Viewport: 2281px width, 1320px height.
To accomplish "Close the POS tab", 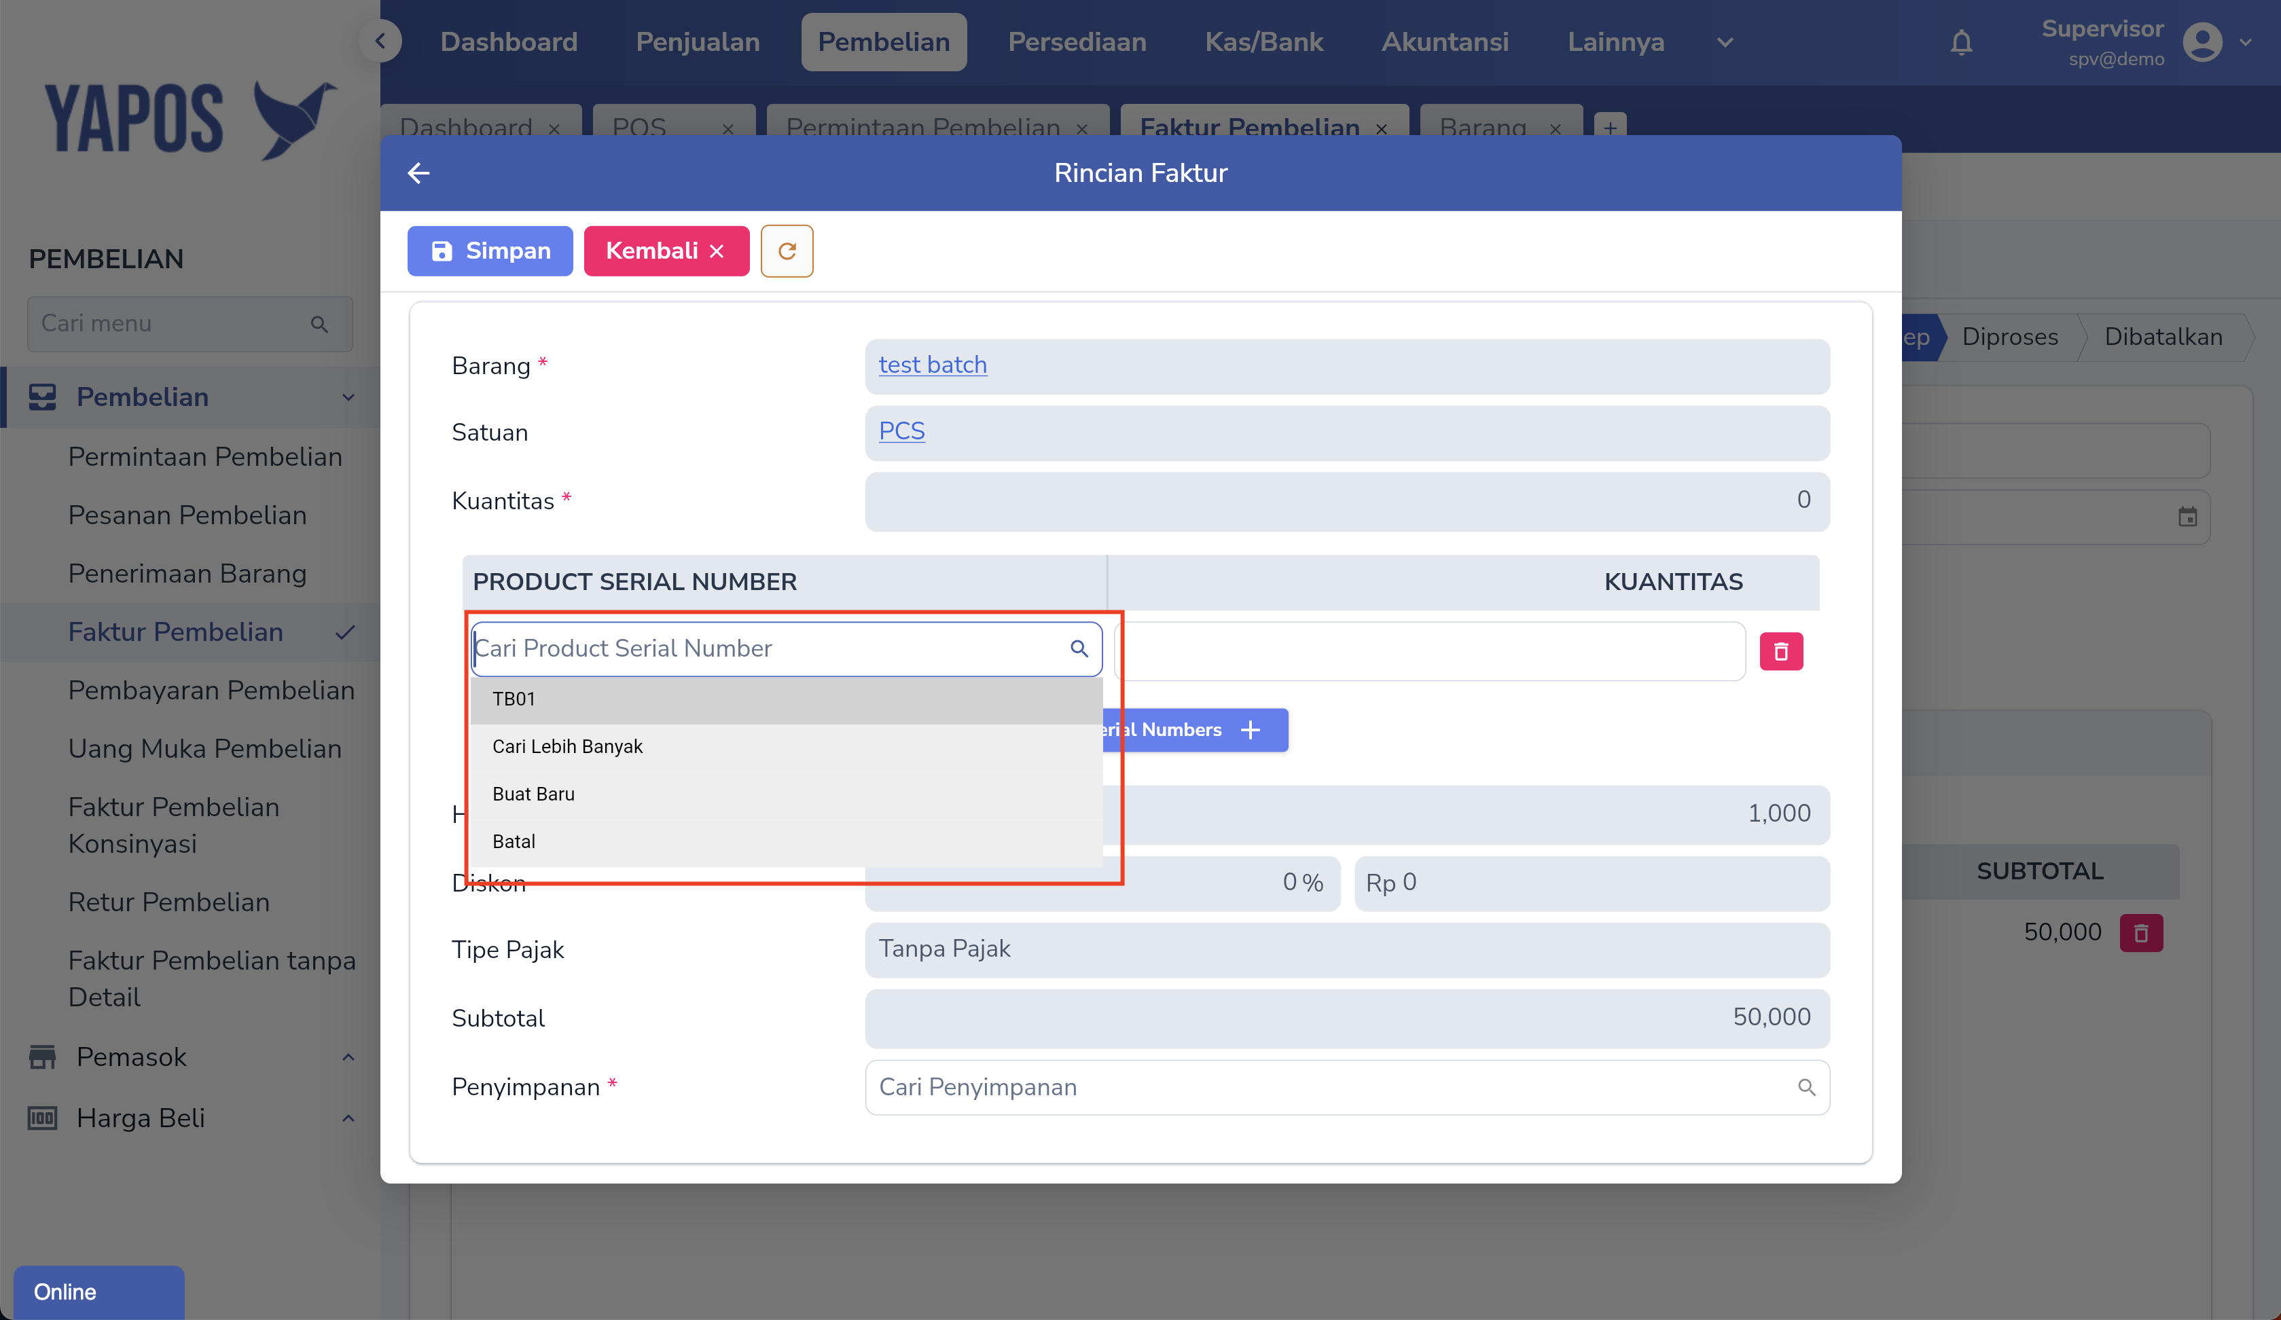I will pos(728,128).
